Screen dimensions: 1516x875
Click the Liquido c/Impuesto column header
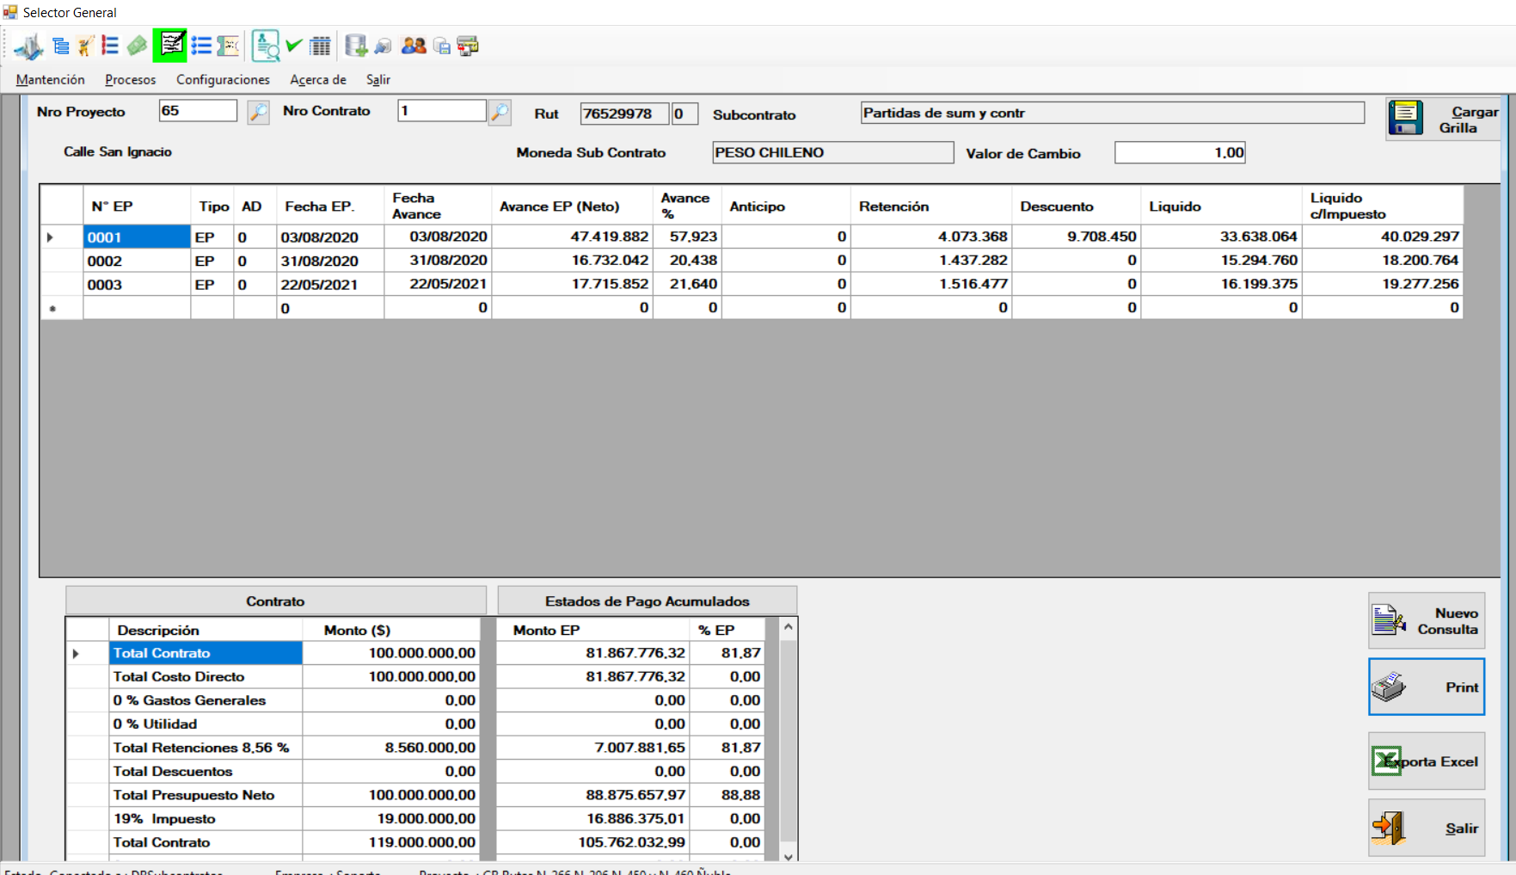pyautogui.click(x=1383, y=206)
